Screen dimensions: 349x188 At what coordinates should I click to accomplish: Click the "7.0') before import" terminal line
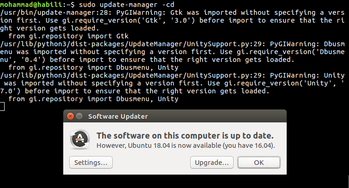(134, 91)
